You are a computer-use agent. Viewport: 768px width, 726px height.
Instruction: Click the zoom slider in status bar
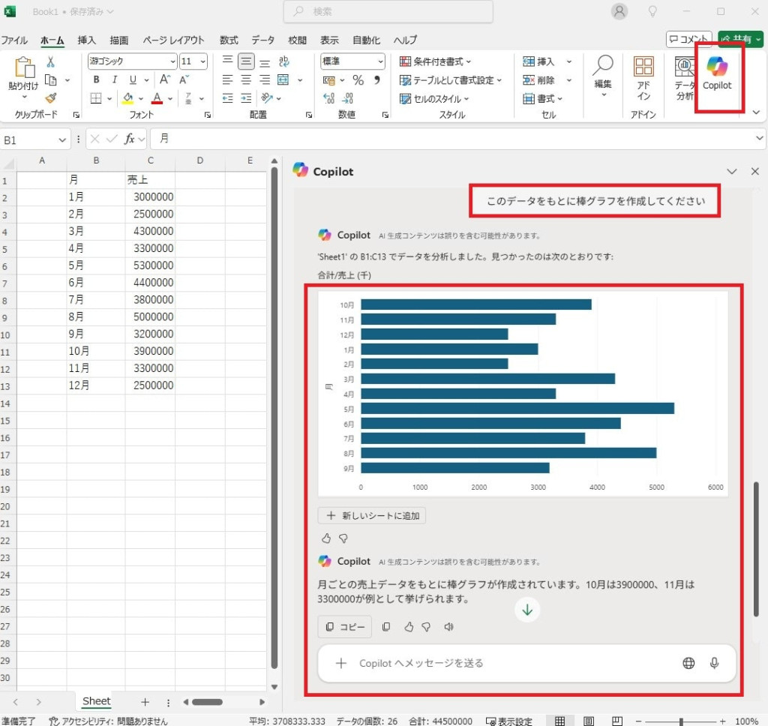(x=681, y=721)
